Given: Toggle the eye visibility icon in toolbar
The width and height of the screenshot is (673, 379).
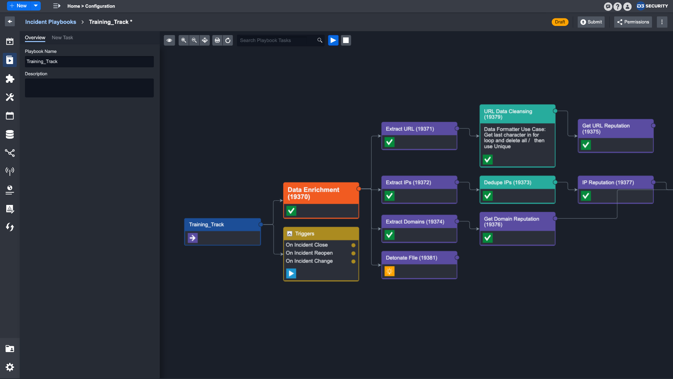Looking at the screenshot, I should 169,40.
